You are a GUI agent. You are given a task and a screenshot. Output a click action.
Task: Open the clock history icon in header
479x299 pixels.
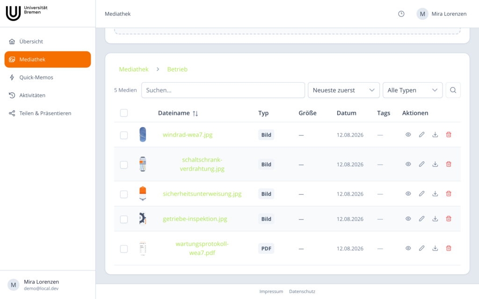401,14
